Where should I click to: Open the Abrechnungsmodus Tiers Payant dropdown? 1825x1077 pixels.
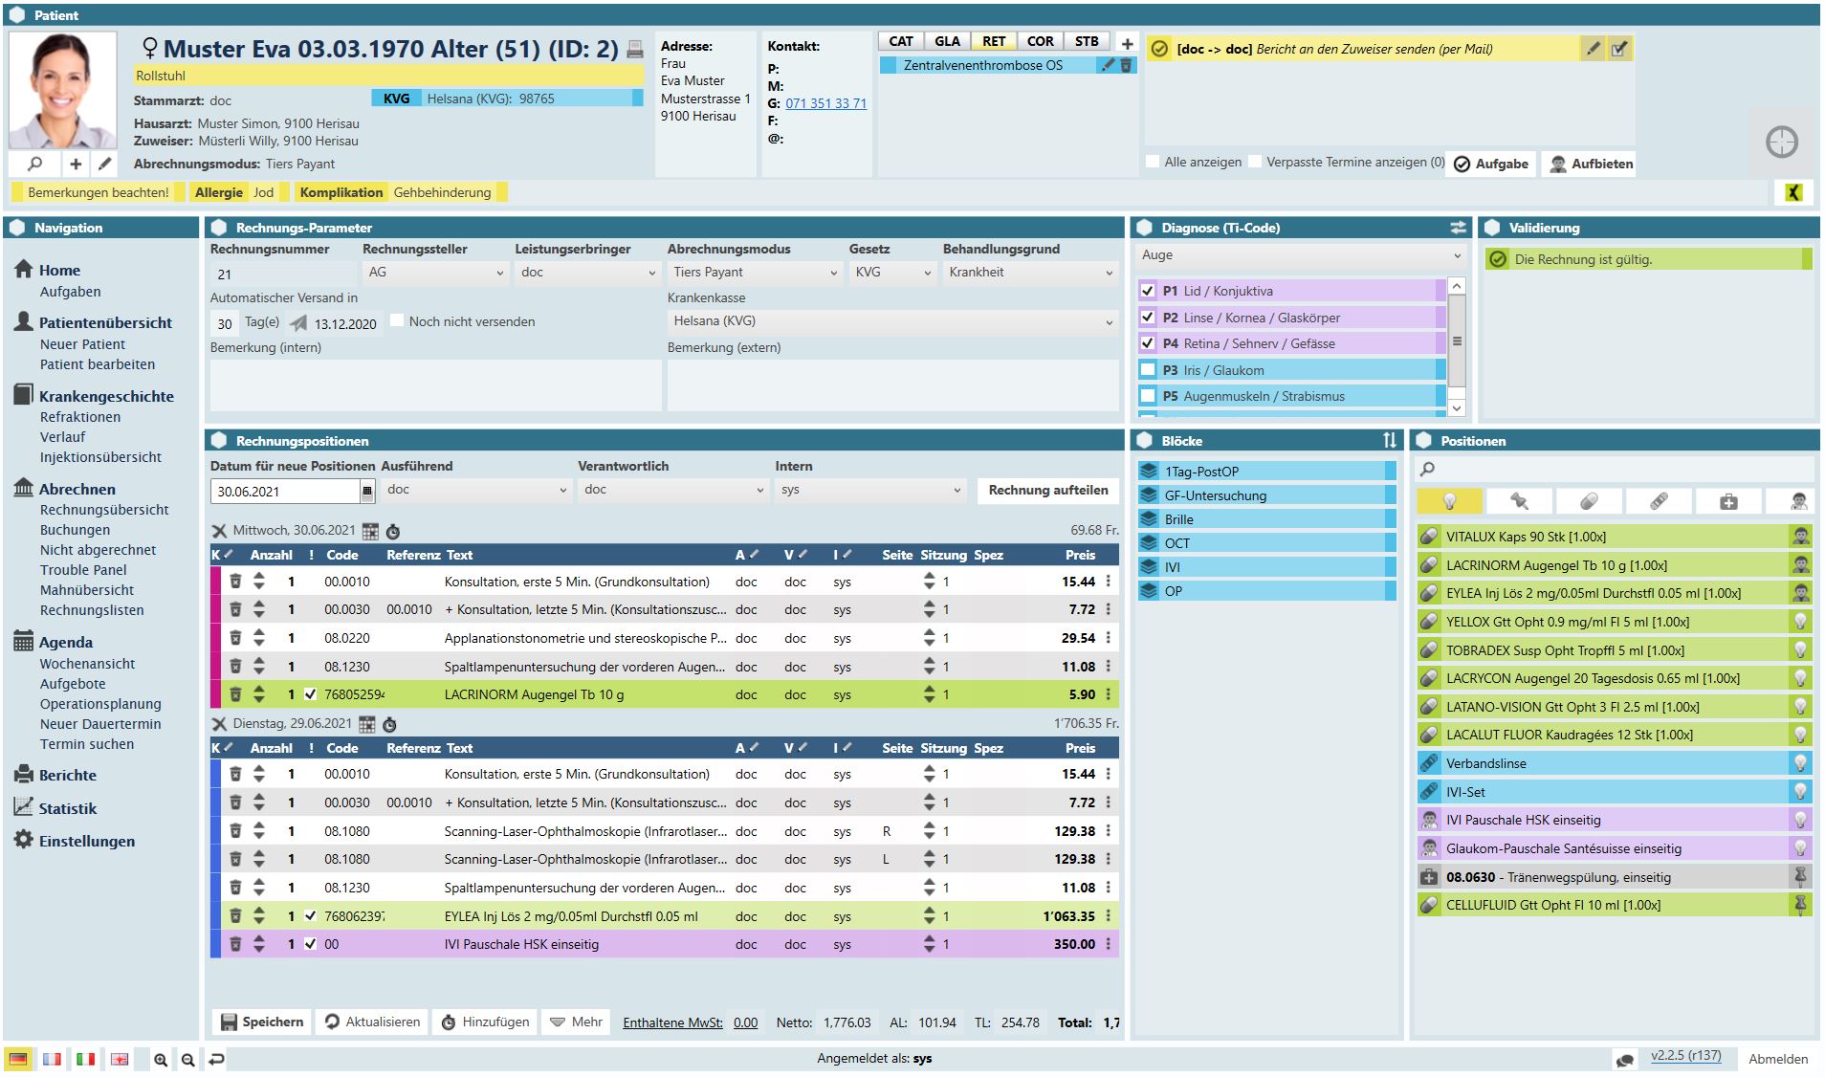click(754, 273)
